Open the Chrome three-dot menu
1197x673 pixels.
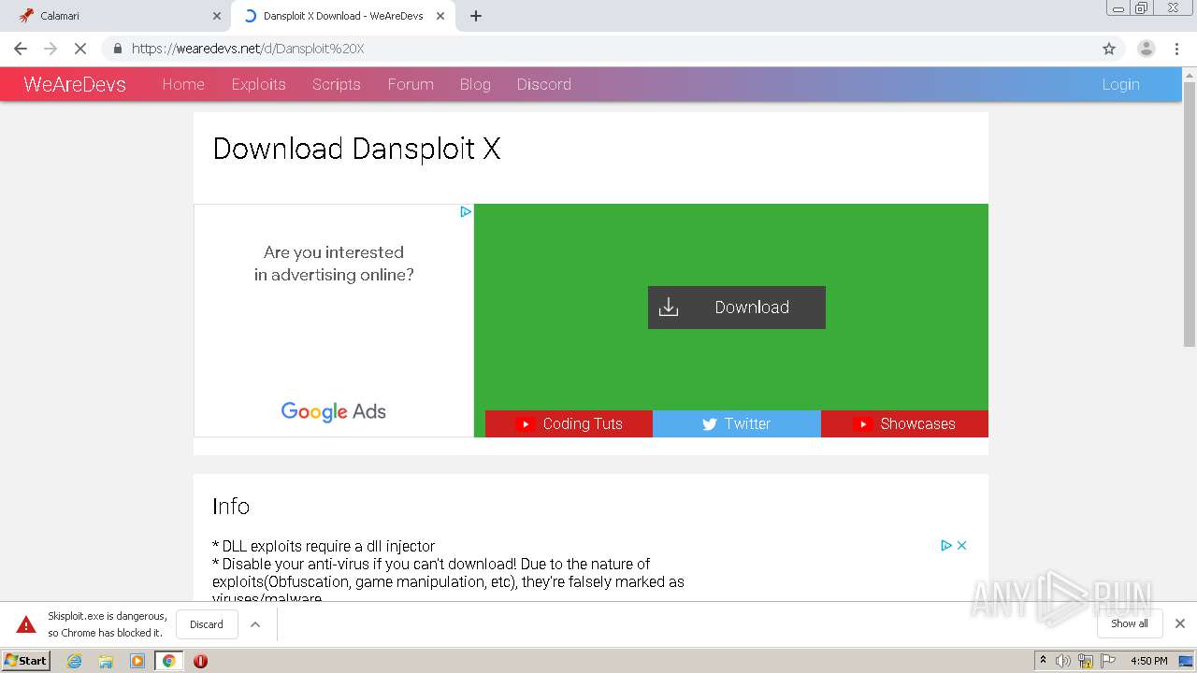pos(1177,49)
